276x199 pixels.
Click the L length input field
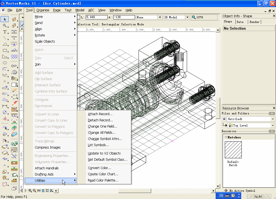coord(96,17)
